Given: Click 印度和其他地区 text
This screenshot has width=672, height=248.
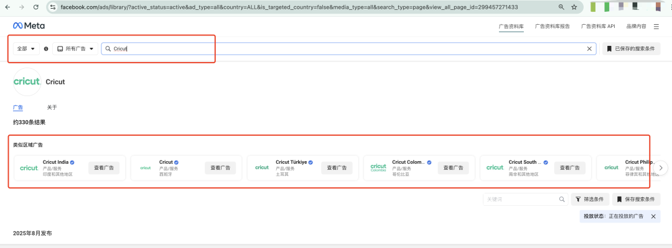Looking at the screenshot, I should 58,174.
